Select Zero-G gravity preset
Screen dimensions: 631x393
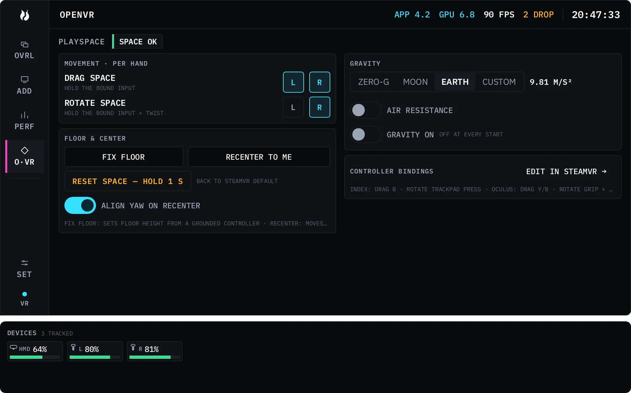(373, 82)
